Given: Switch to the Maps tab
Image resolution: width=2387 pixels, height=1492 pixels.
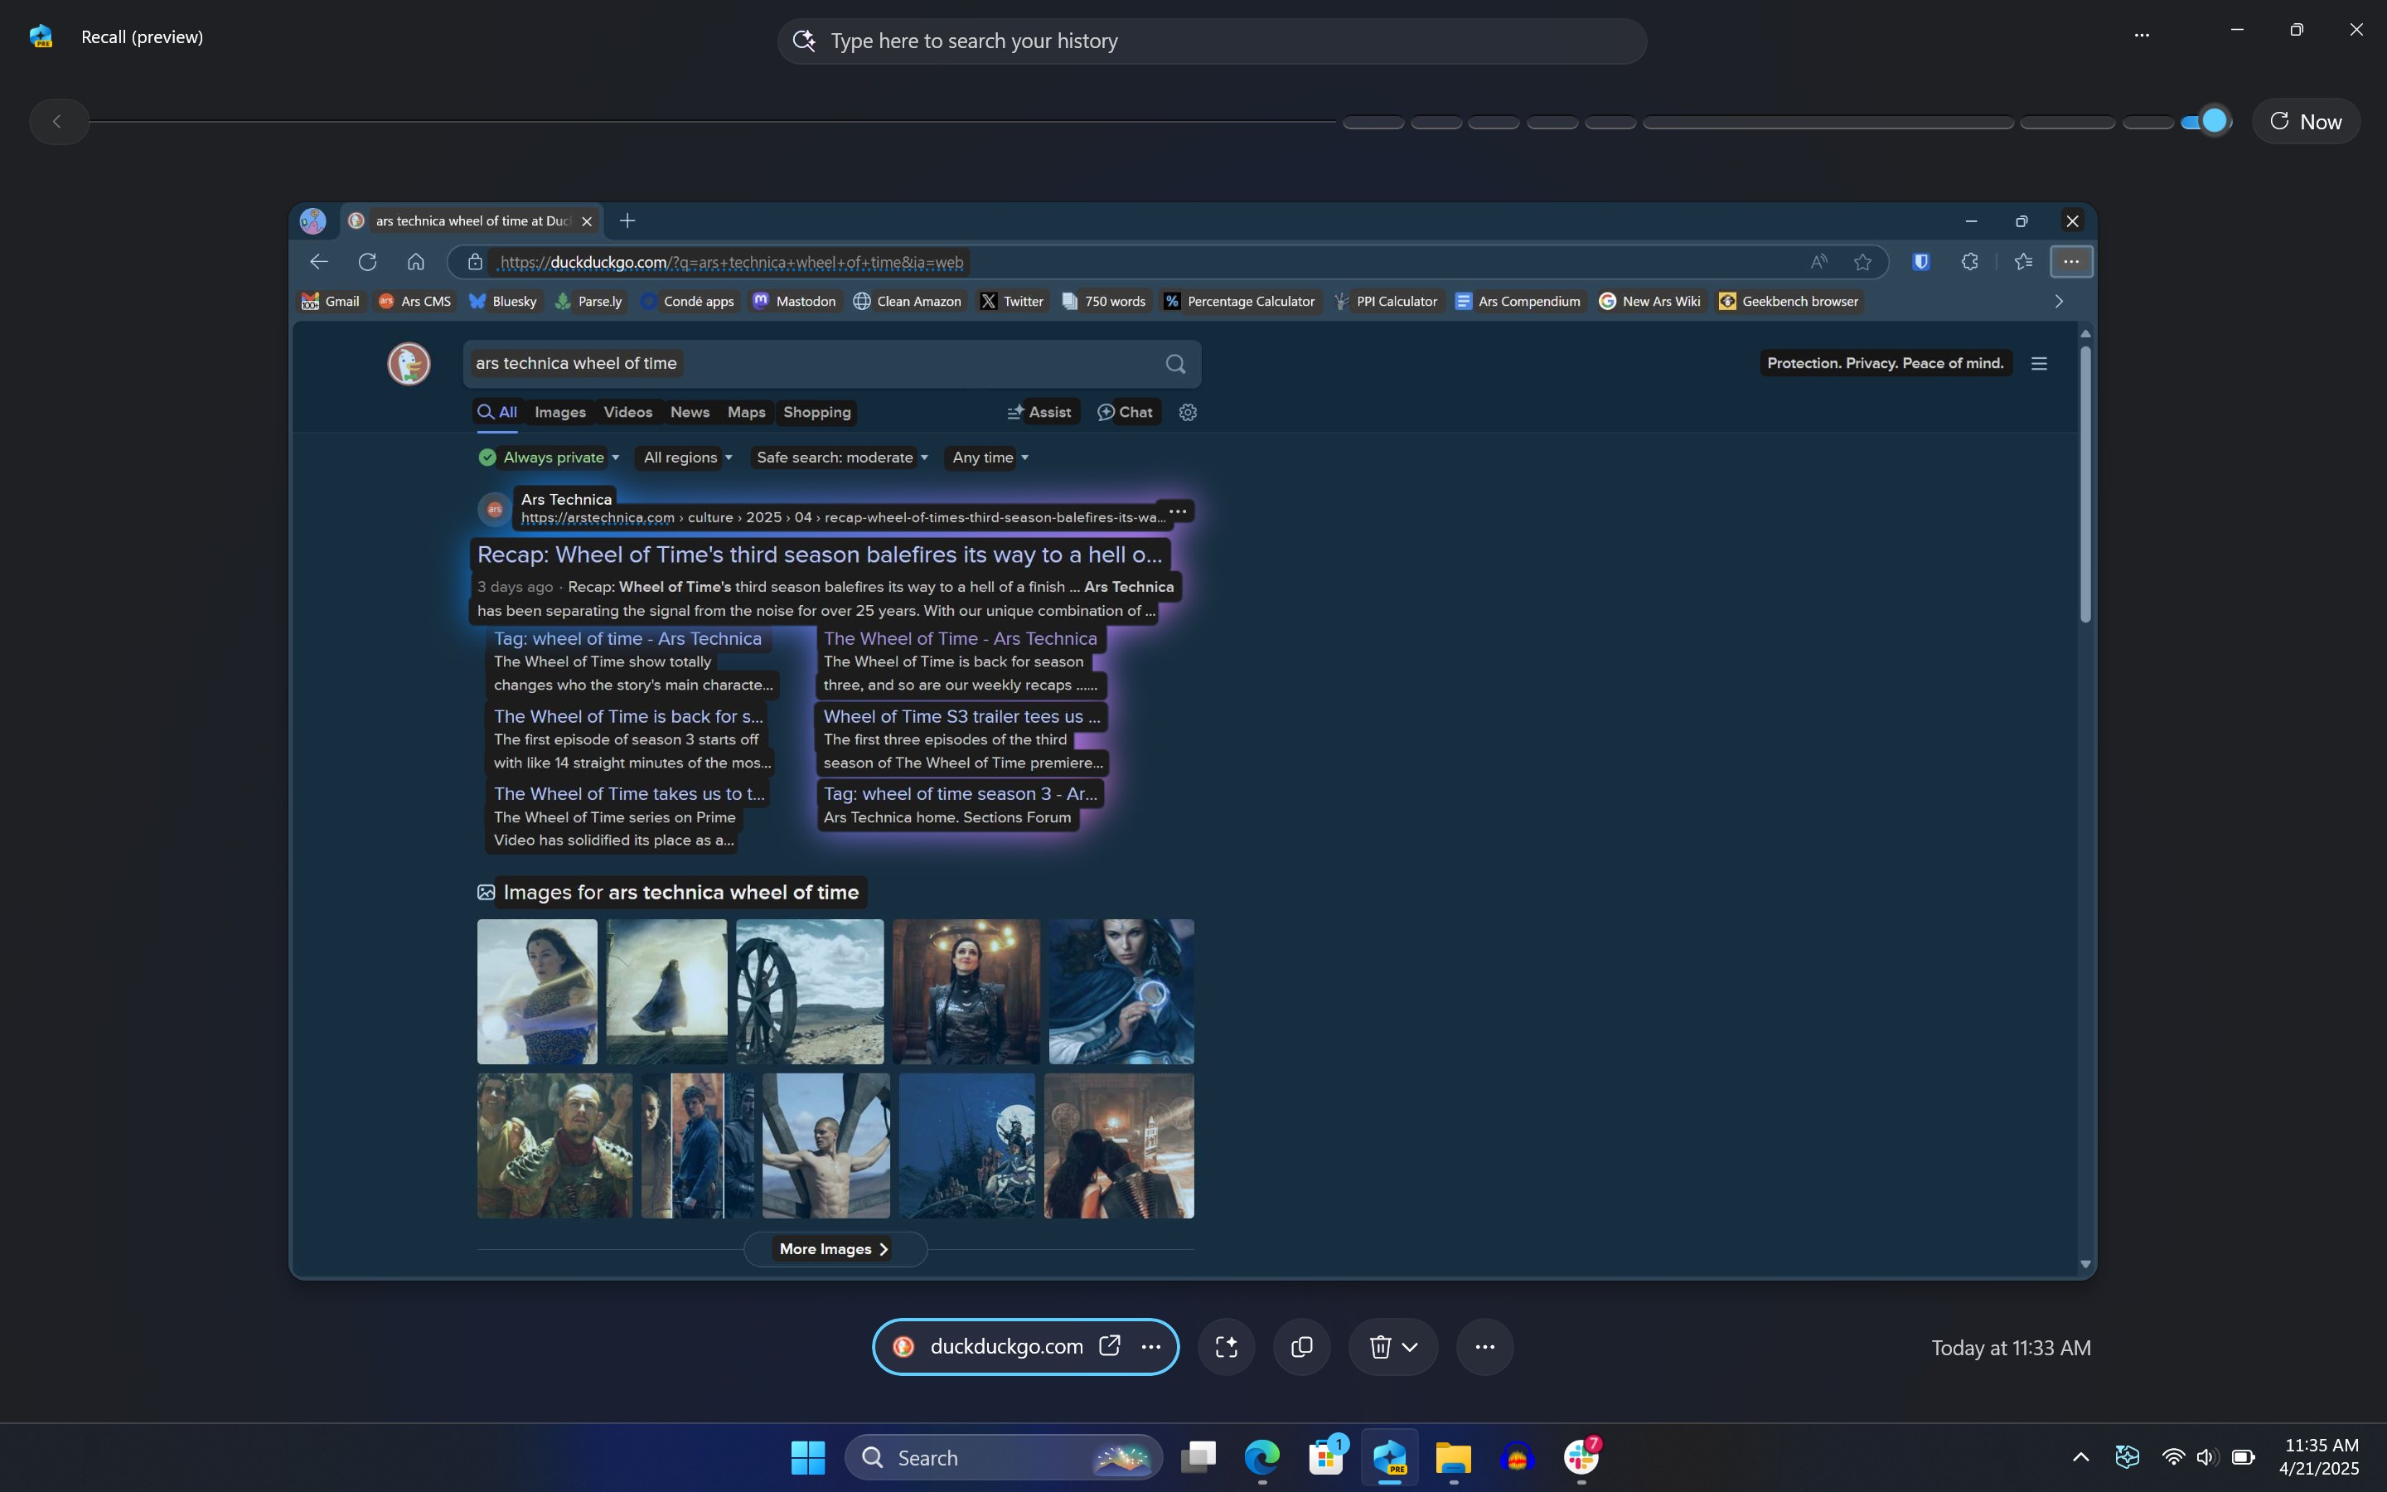Looking at the screenshot, I should coord(746,413).
